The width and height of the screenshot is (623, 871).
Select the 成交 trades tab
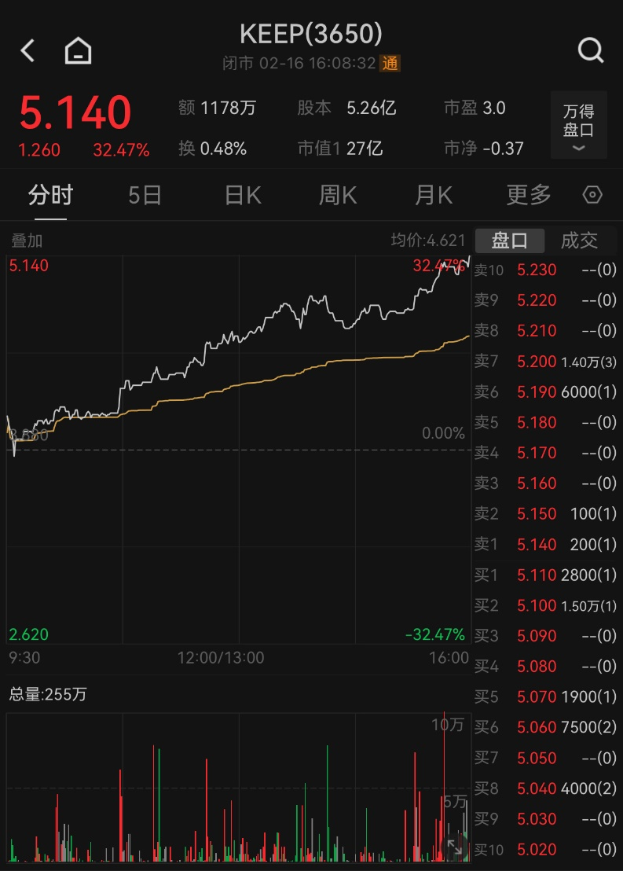(579, 241)
